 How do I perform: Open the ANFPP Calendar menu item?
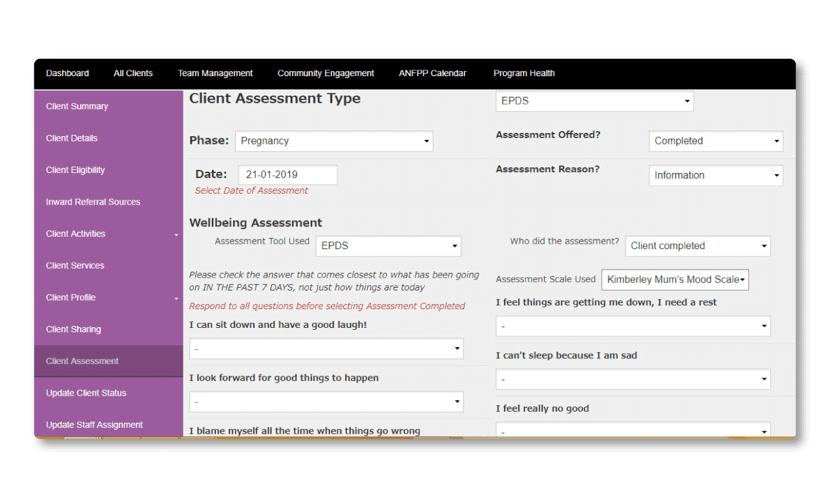tap(432, 73)
